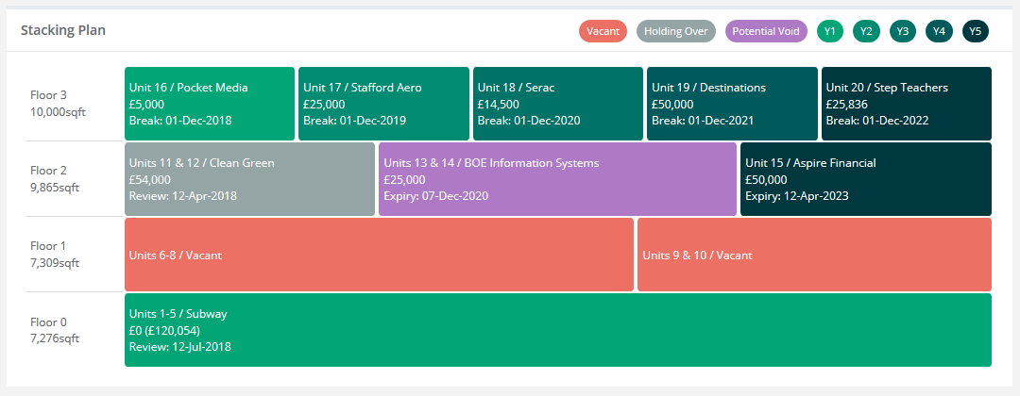Click the Y1 legend badge
The width and height of the screenshot is (1020, 396).
click(830, 31)
